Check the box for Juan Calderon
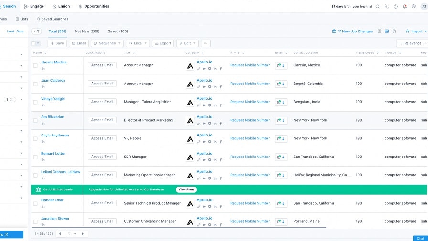The image size is (428, 241). tap(35, 84)
